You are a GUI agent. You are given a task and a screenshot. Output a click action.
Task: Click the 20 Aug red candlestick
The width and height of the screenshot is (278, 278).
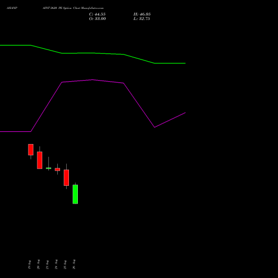click(39, 160)
